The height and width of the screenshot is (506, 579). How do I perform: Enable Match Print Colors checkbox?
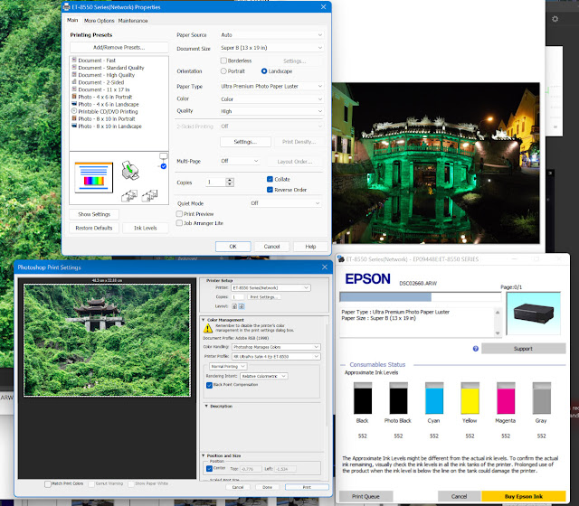(48, 484)
